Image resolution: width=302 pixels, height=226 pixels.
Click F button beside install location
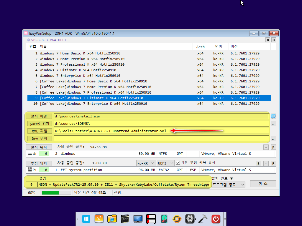click(273, 147)
